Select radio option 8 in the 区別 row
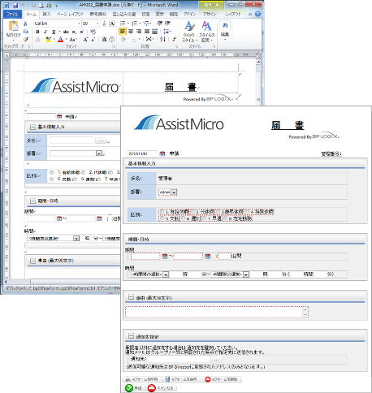The image size is (372, 393). 225,218
